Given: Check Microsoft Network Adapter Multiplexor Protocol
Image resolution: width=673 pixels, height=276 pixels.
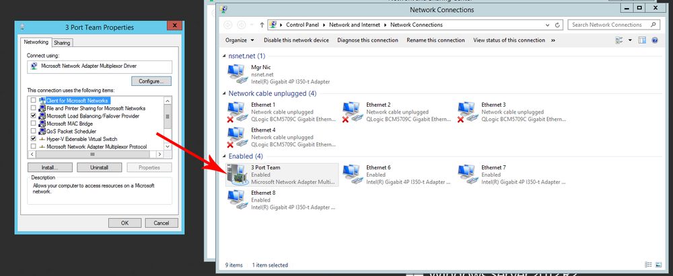Looking at the screenshot, I should pos(34,146).
